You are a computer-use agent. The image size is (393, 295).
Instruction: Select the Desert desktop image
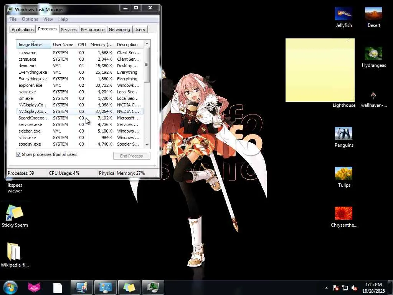click(x=374, y=17)
